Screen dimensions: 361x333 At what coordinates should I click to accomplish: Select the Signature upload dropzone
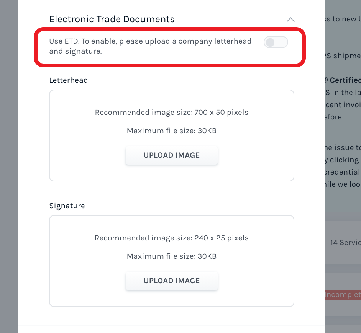click(x=171, y=261)
